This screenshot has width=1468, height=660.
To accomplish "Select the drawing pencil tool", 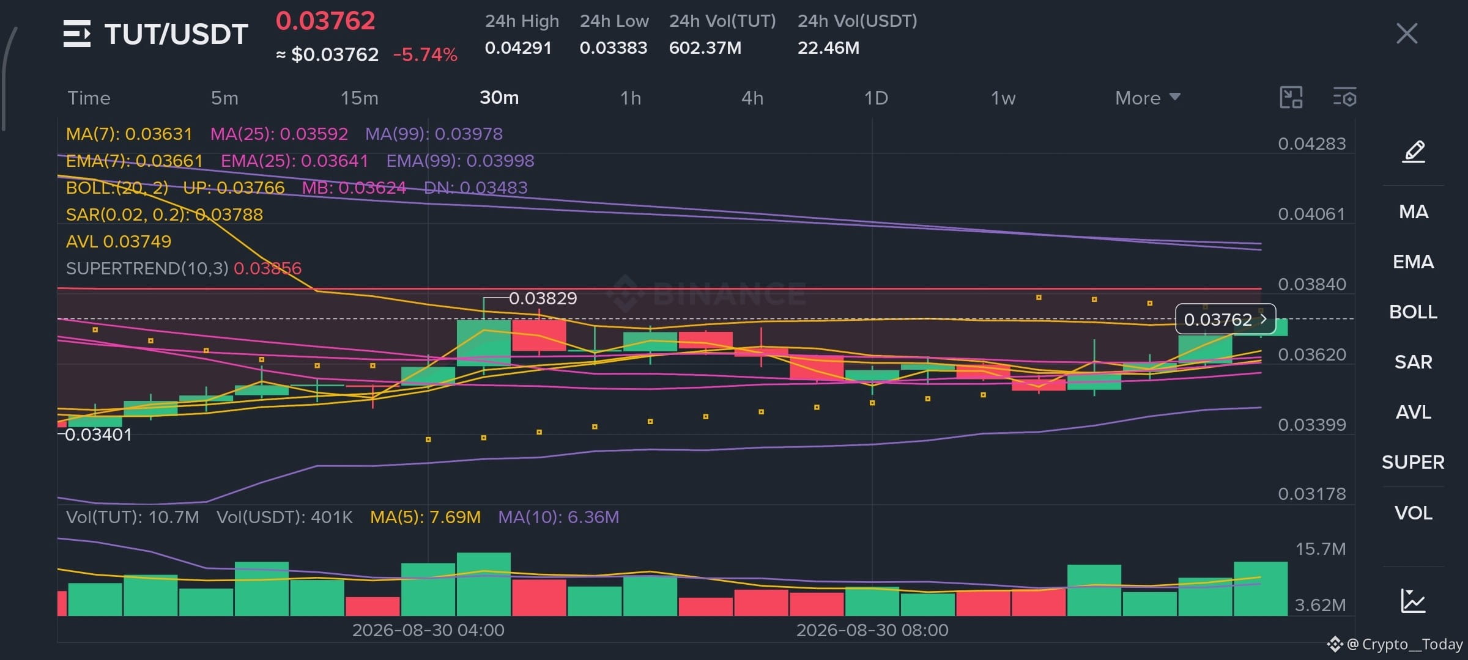I will pyautogui.click(x=1414, y=151).
